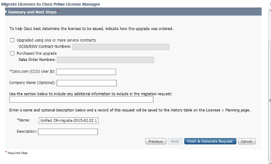
Task: Collapse the Summary and Next Steps arrow
Action: (6, 12)
